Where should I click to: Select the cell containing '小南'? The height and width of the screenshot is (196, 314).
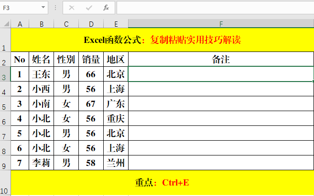42,103
